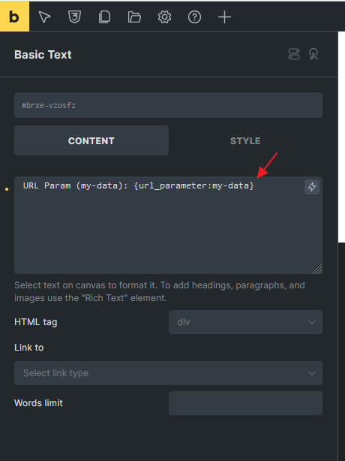Open the HTML tag dropdown
The image size is (345, 461).
point(245,322)
